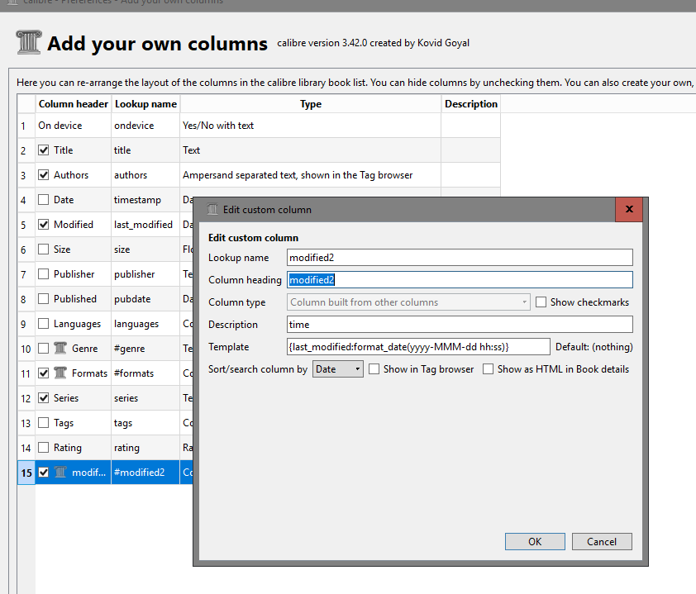Uncheck the Title column checkbox
The height and width of the screenshot is (594, 696).
pyautogui.click(x=44, y=150)
